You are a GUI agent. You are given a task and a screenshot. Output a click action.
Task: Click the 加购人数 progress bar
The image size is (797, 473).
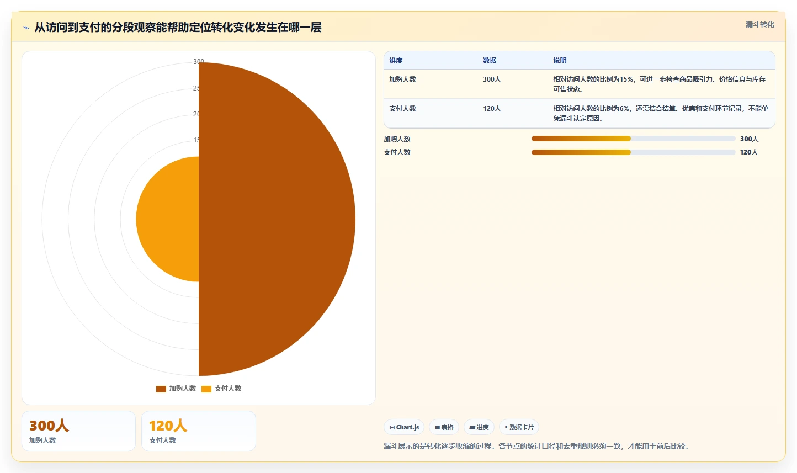[633, 139]
